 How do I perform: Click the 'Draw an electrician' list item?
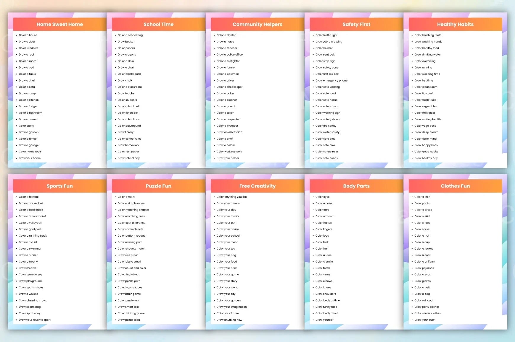(229, 132)
